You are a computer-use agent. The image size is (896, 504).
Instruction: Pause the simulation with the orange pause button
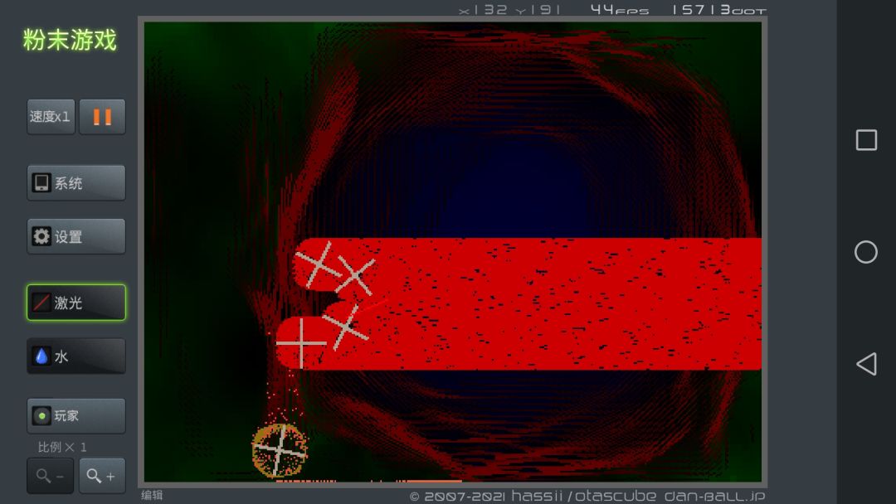point(102,117)
